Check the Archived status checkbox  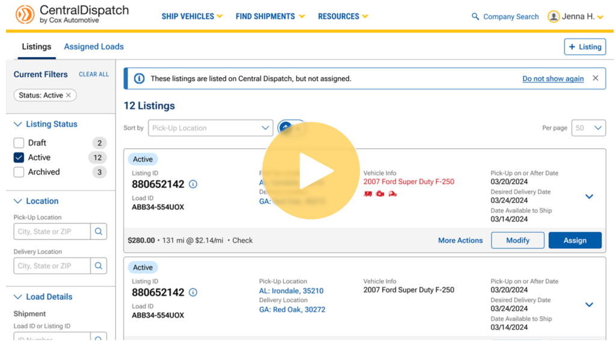[19, 172]
